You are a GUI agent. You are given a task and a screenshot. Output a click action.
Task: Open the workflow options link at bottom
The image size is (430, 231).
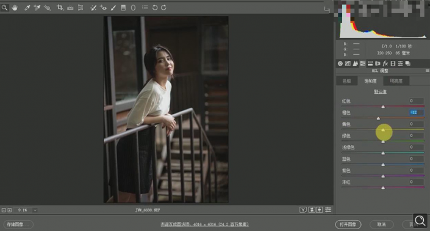pos(204,224)
